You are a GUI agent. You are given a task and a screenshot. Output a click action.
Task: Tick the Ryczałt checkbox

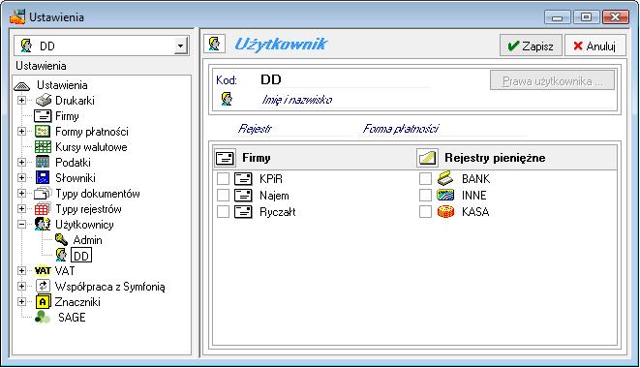[x=223, y=211]
